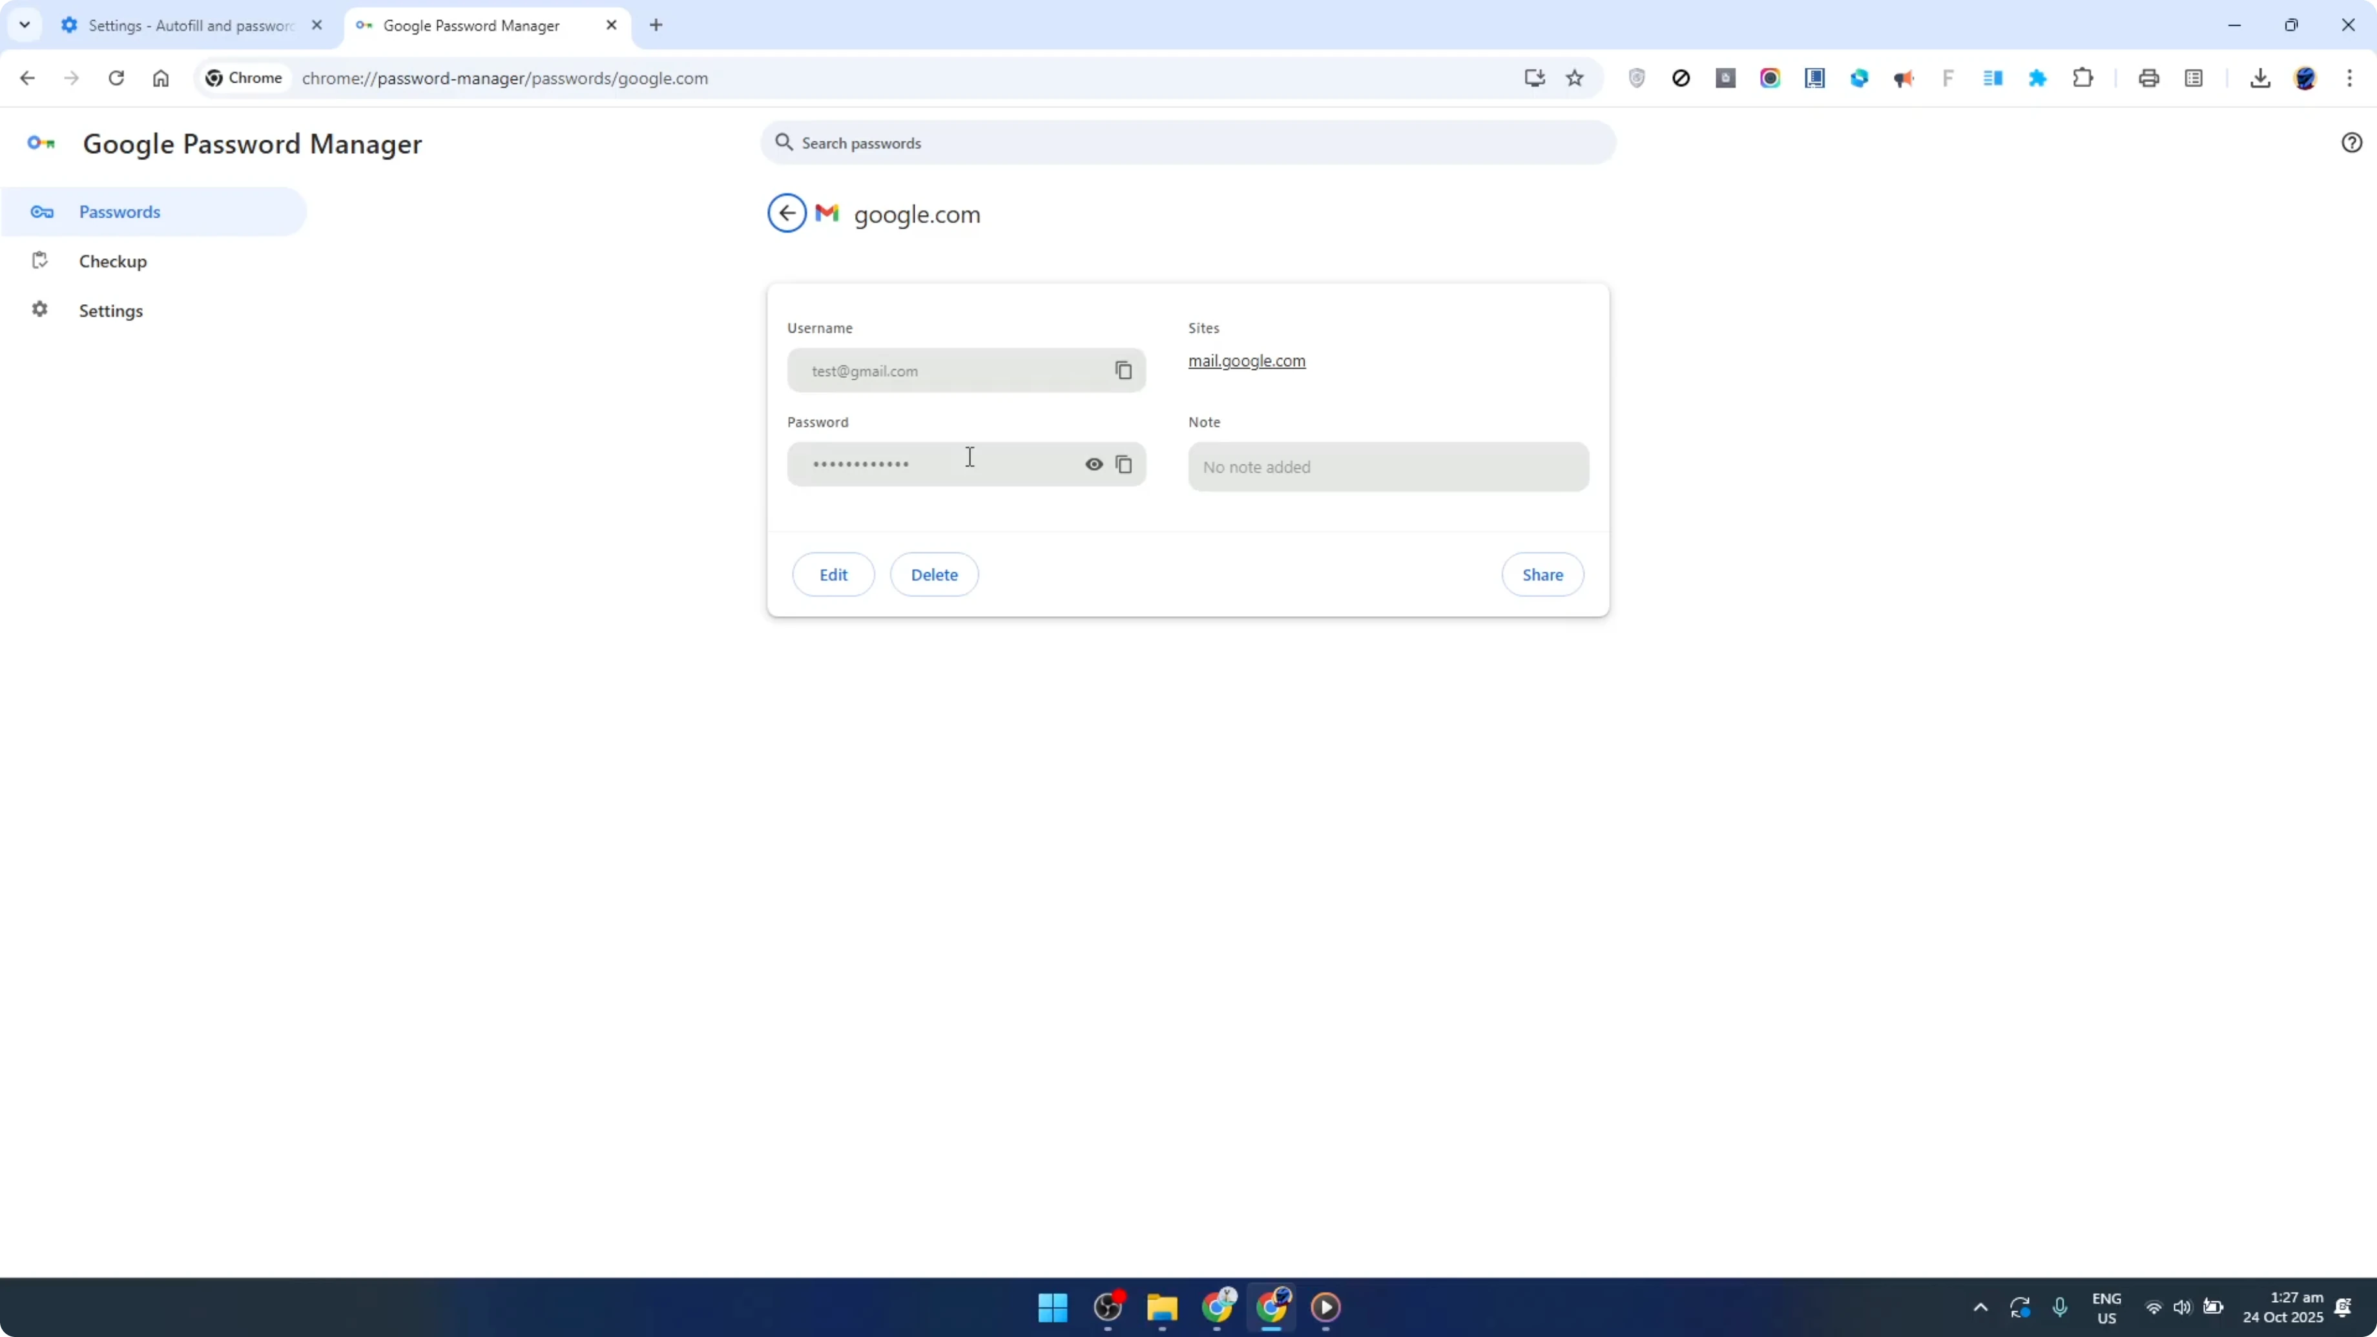
Task: Click the Wi-Fi icon in the system tray
Action: click(x=2153, y=1307)
